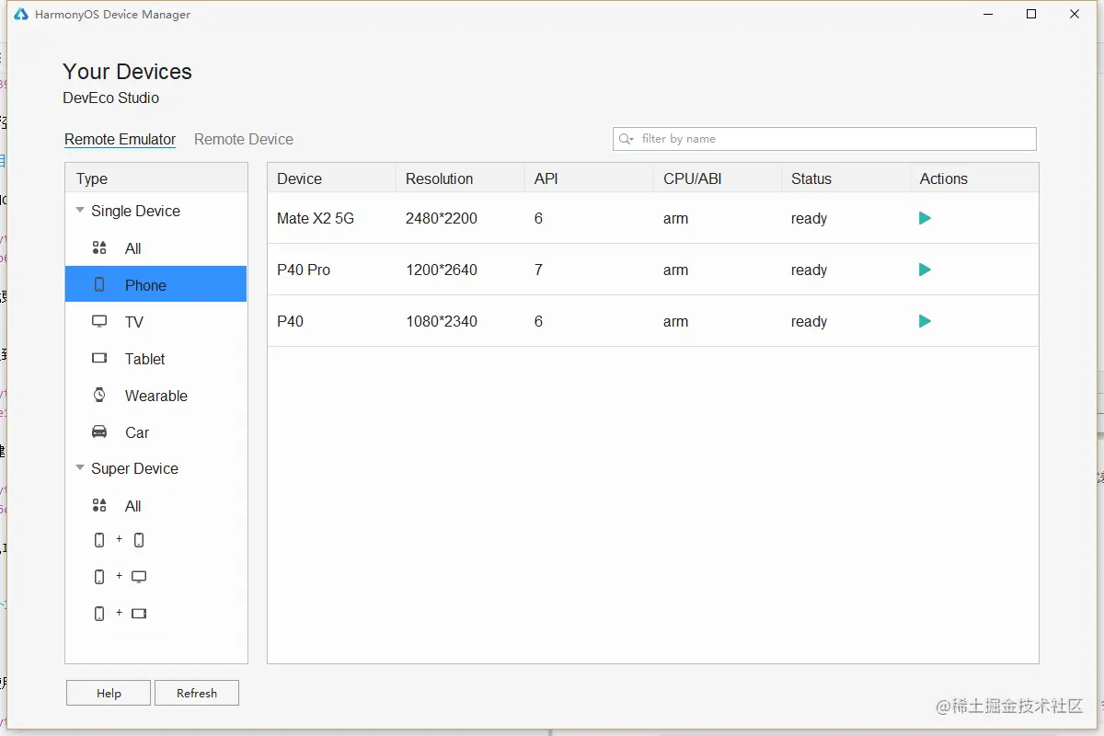Click the Refresh button
The image size is (1104, 736).
click(x=197, y=693)
